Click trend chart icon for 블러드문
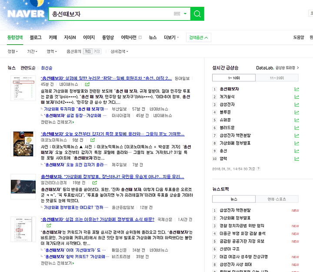The height and width of the screenshot is (272, 313). pos(296,128)
